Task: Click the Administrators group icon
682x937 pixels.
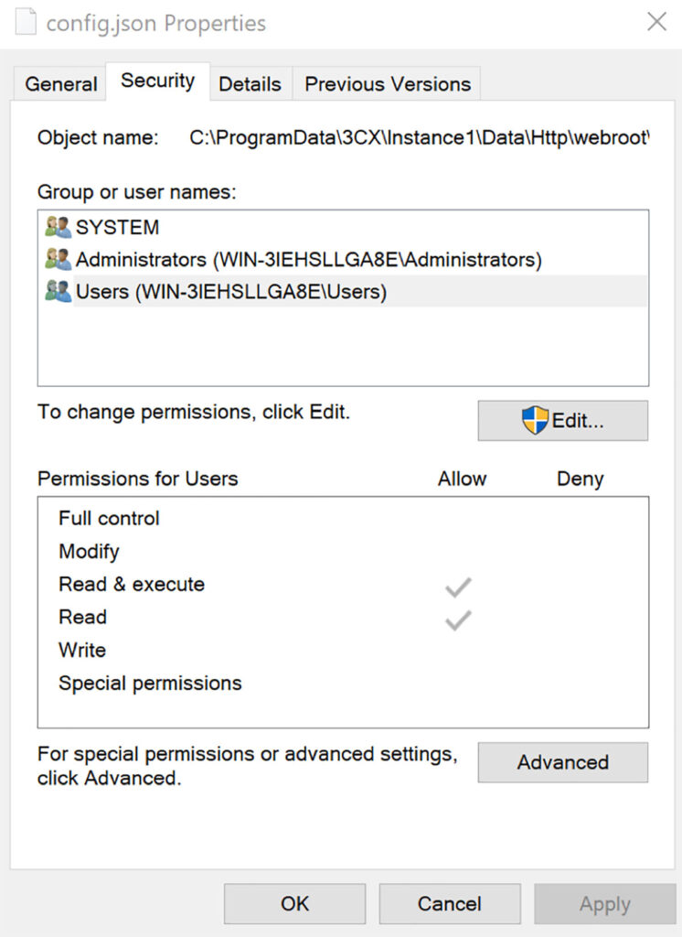Action: (58, 259)
